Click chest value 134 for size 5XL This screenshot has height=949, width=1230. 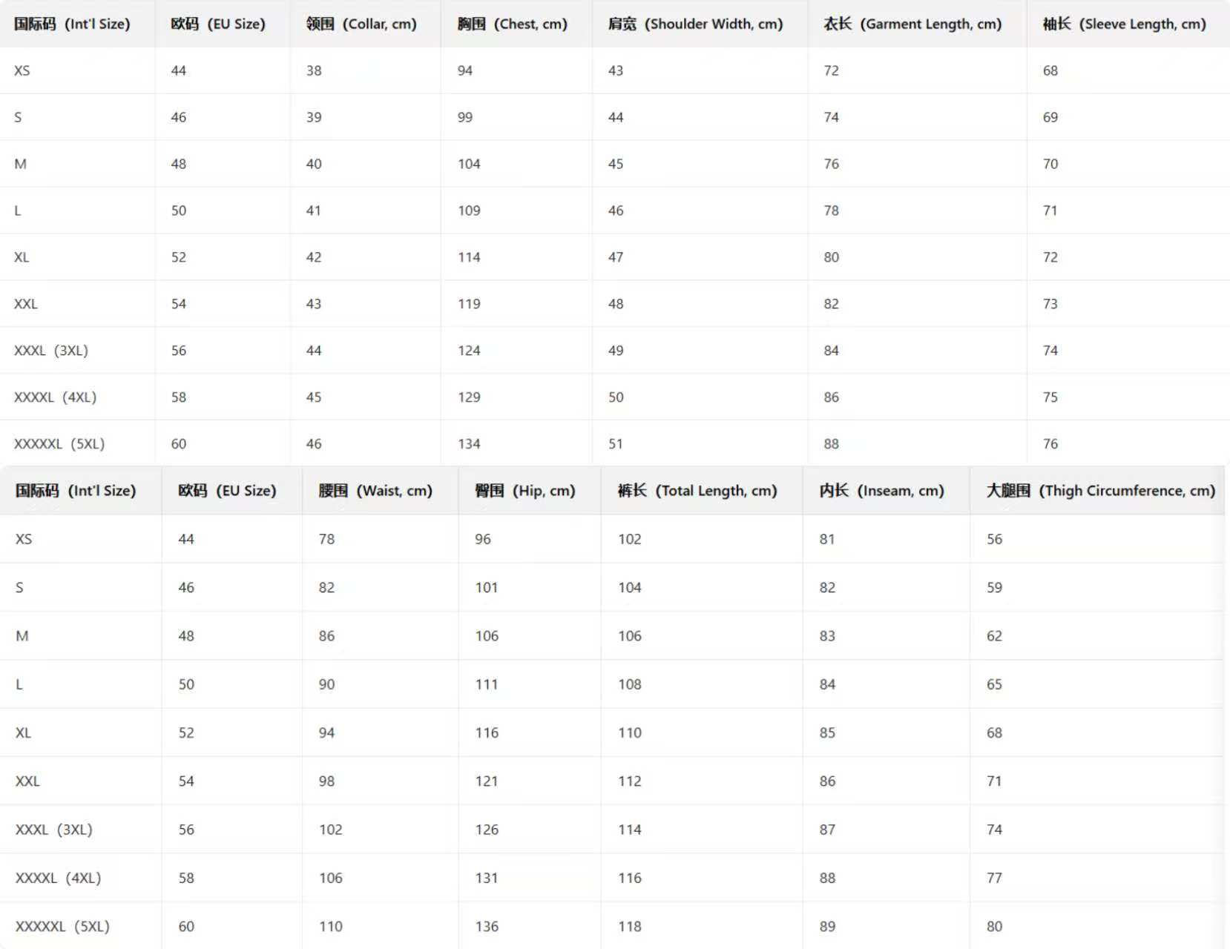(x=469, y=444)
